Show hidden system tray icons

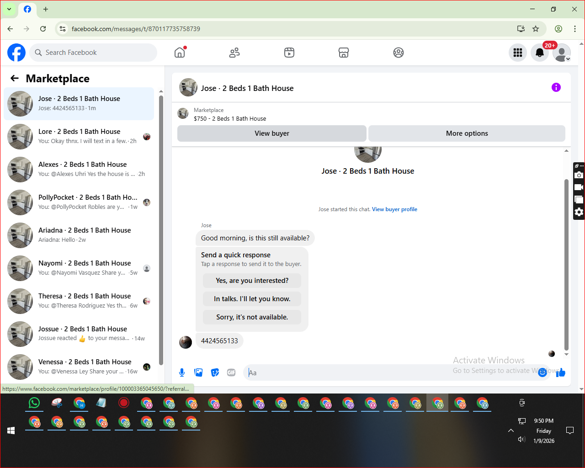(x=511, y=431)
